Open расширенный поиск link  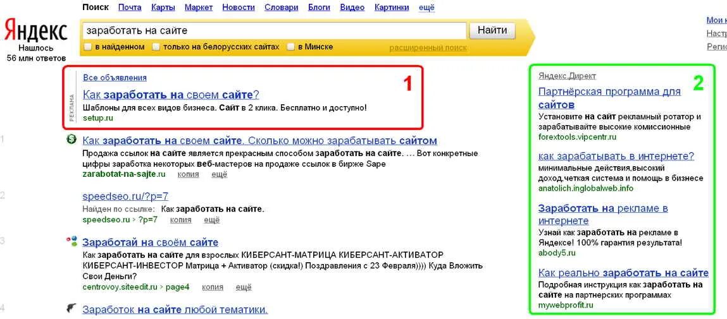click(428, 47)
